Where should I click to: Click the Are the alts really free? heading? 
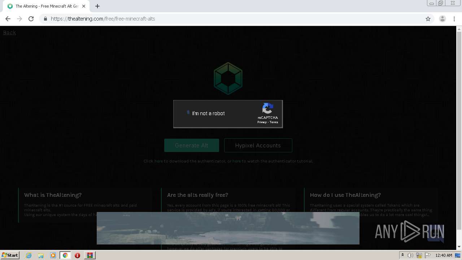pos(198,195)
